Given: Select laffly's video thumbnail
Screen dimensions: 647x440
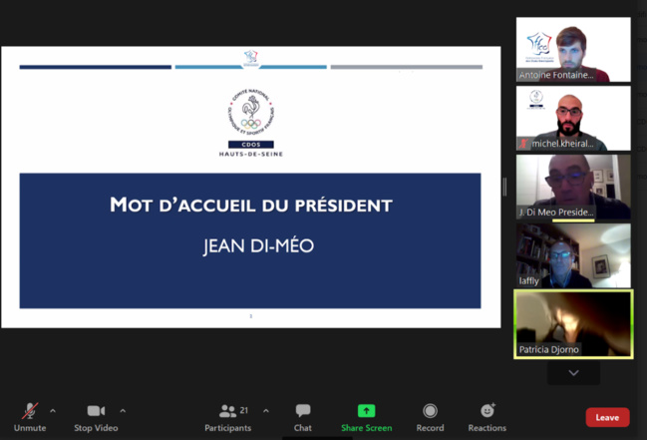Looking at the screenshot, I should (573, 255).
